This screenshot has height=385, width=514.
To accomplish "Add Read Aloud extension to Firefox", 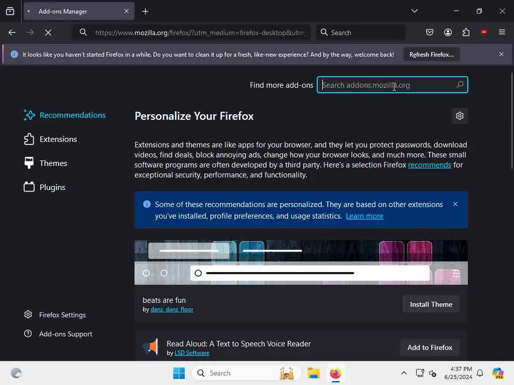I will [430, 348].
